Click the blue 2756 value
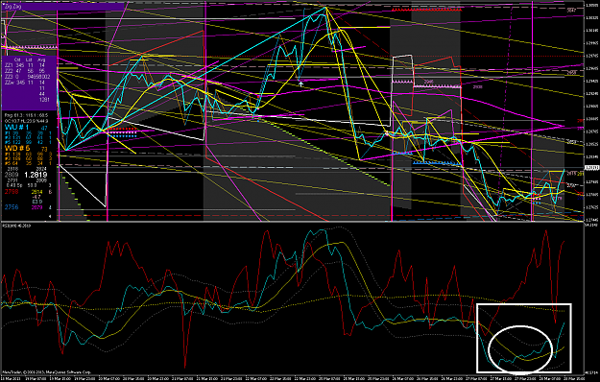 click(12, 207)
